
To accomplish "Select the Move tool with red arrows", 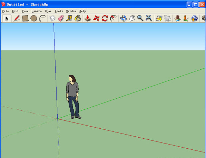I will (x=96, y=18).
